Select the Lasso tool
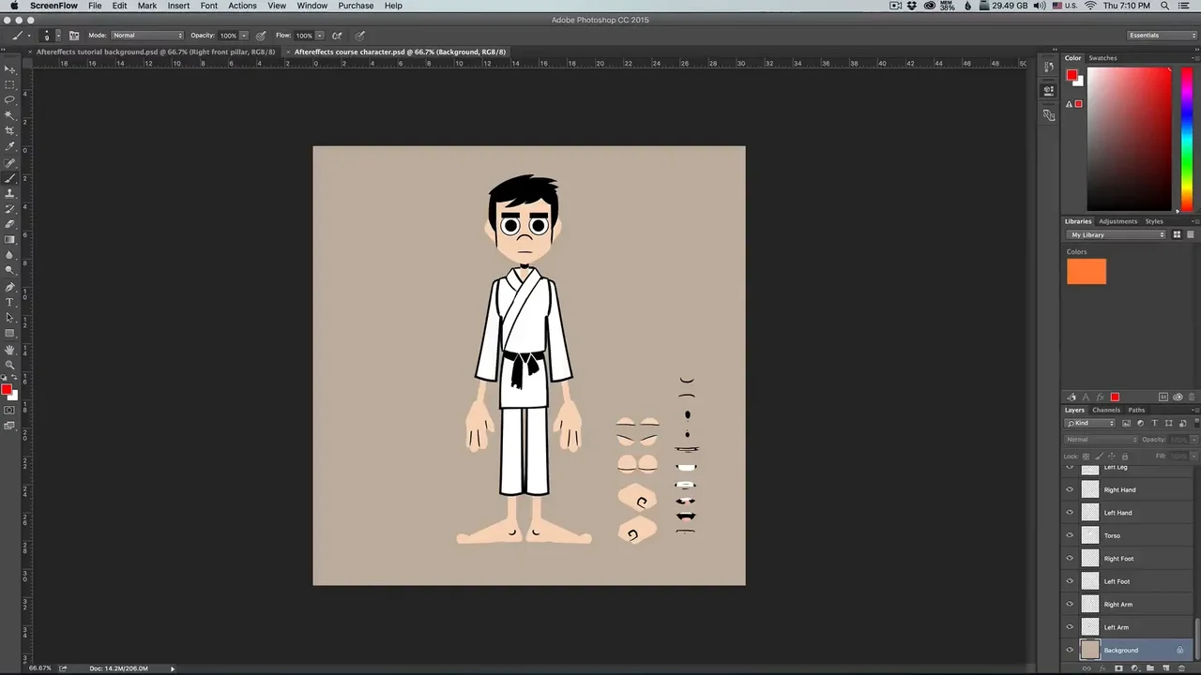This screenshot has height=675, width=1201. click(x=10, y=99)
